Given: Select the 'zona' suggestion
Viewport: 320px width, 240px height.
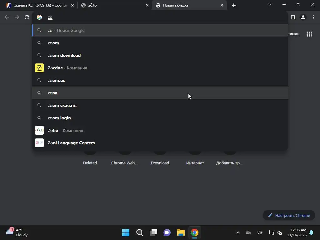Looking at the screenshot, I should tap(160, 93).
